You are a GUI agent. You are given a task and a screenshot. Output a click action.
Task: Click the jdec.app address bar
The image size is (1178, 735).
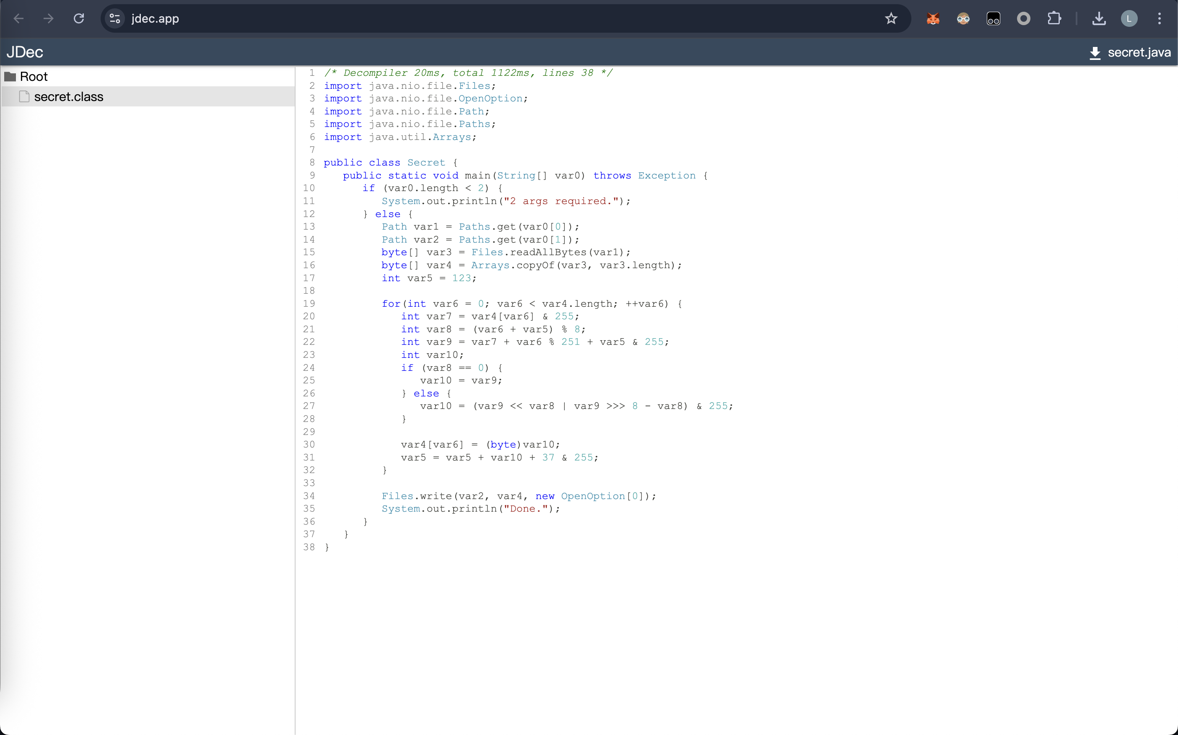486,18
